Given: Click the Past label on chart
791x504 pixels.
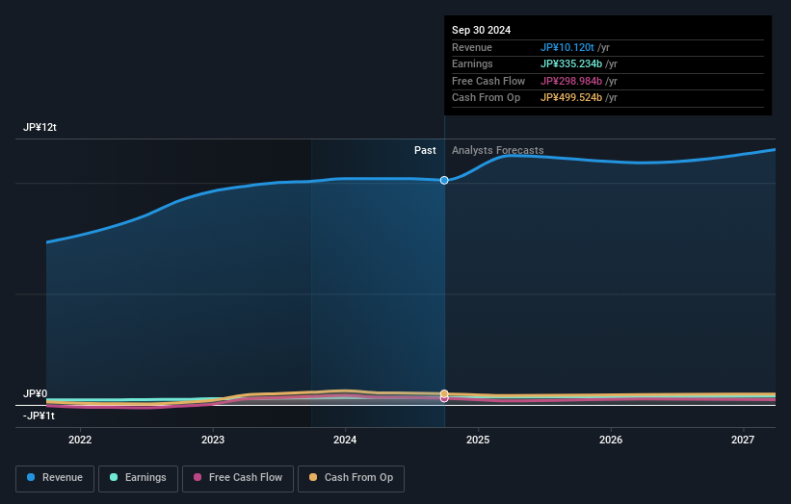Looking at the screenshot, I should (425, 151).
